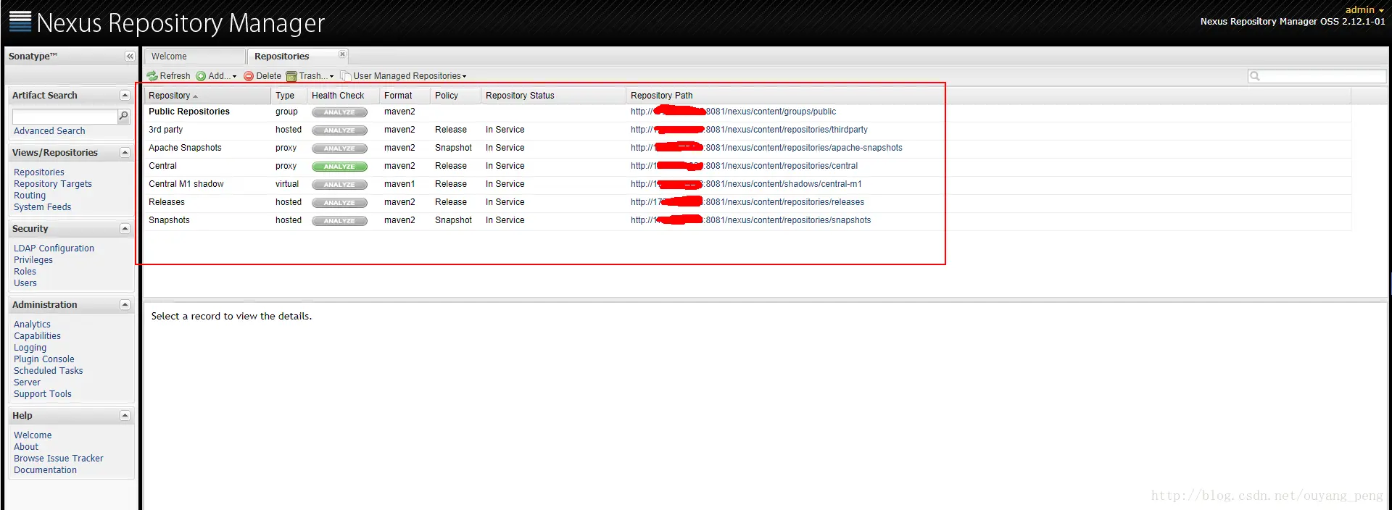Open the groups/public repository path URL
1392x510 pixels.
733,112
